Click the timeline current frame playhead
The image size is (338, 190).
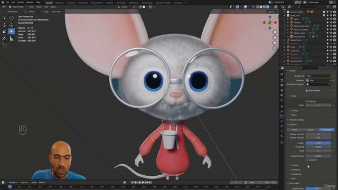(x=10, y=186)
